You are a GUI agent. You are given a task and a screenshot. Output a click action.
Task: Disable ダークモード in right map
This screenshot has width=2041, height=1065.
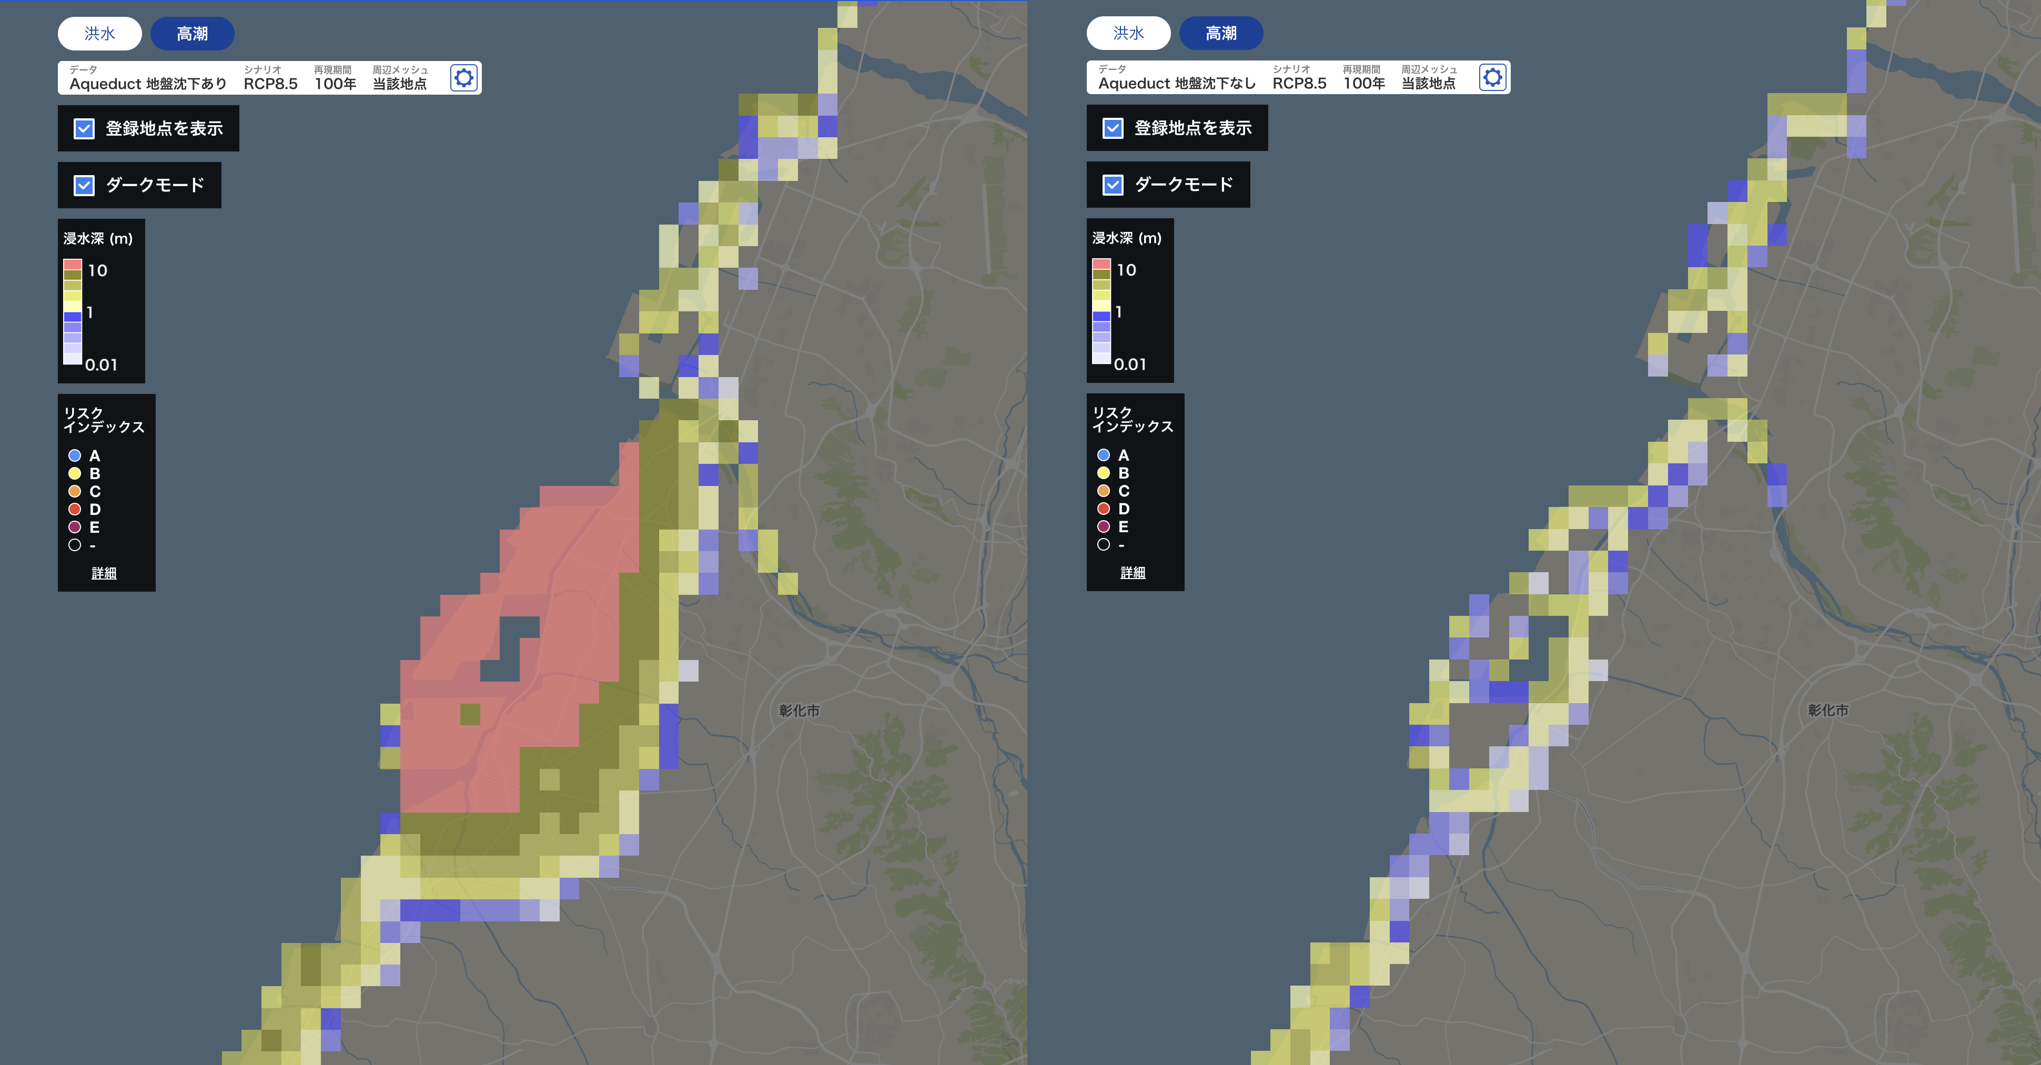1113,185
